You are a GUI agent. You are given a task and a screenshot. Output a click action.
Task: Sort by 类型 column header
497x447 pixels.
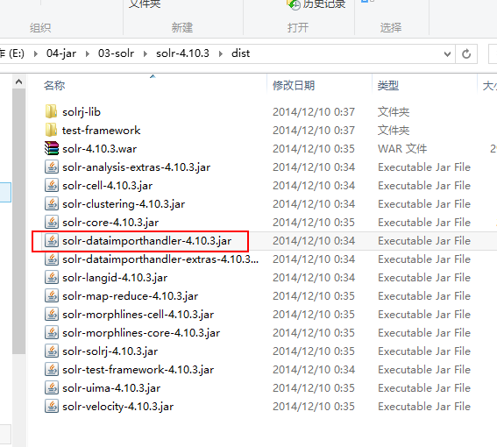click(x=388, y=85)
